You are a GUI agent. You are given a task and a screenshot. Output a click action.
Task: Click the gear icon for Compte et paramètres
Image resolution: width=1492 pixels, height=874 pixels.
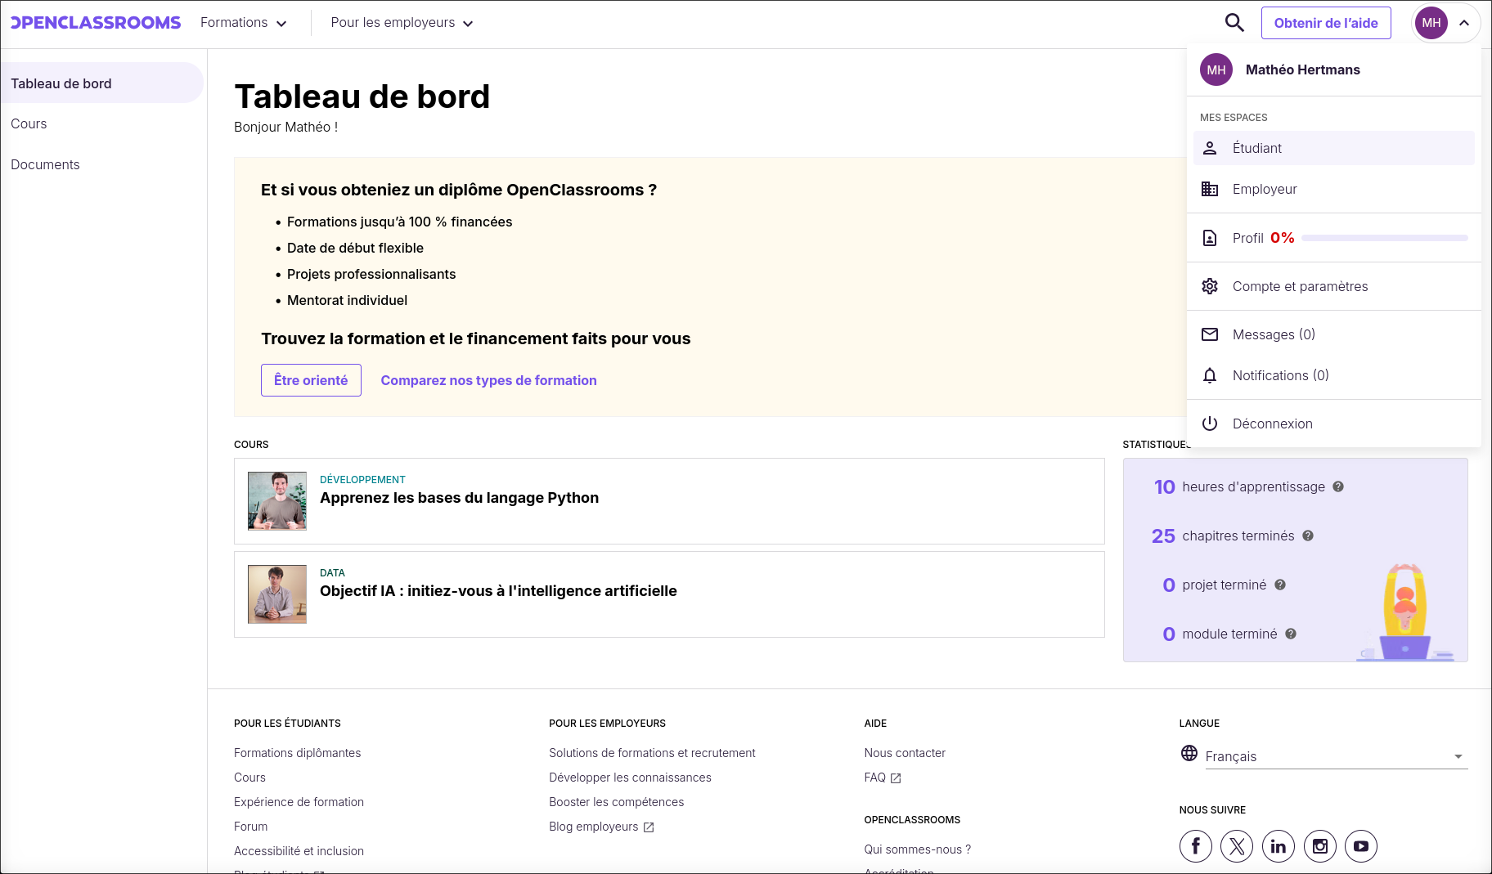click(x=1210, y=286)
